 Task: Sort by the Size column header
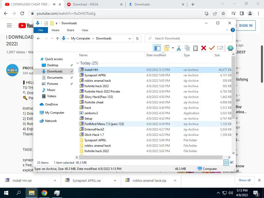(217, 55)
